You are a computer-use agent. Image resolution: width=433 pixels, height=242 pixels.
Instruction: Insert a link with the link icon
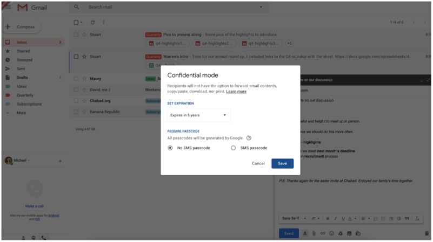(323, 233)
